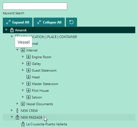The image size is (137, 127).
Task: Focus the Keyword Search input field
Action: click(x=35, y=6)
